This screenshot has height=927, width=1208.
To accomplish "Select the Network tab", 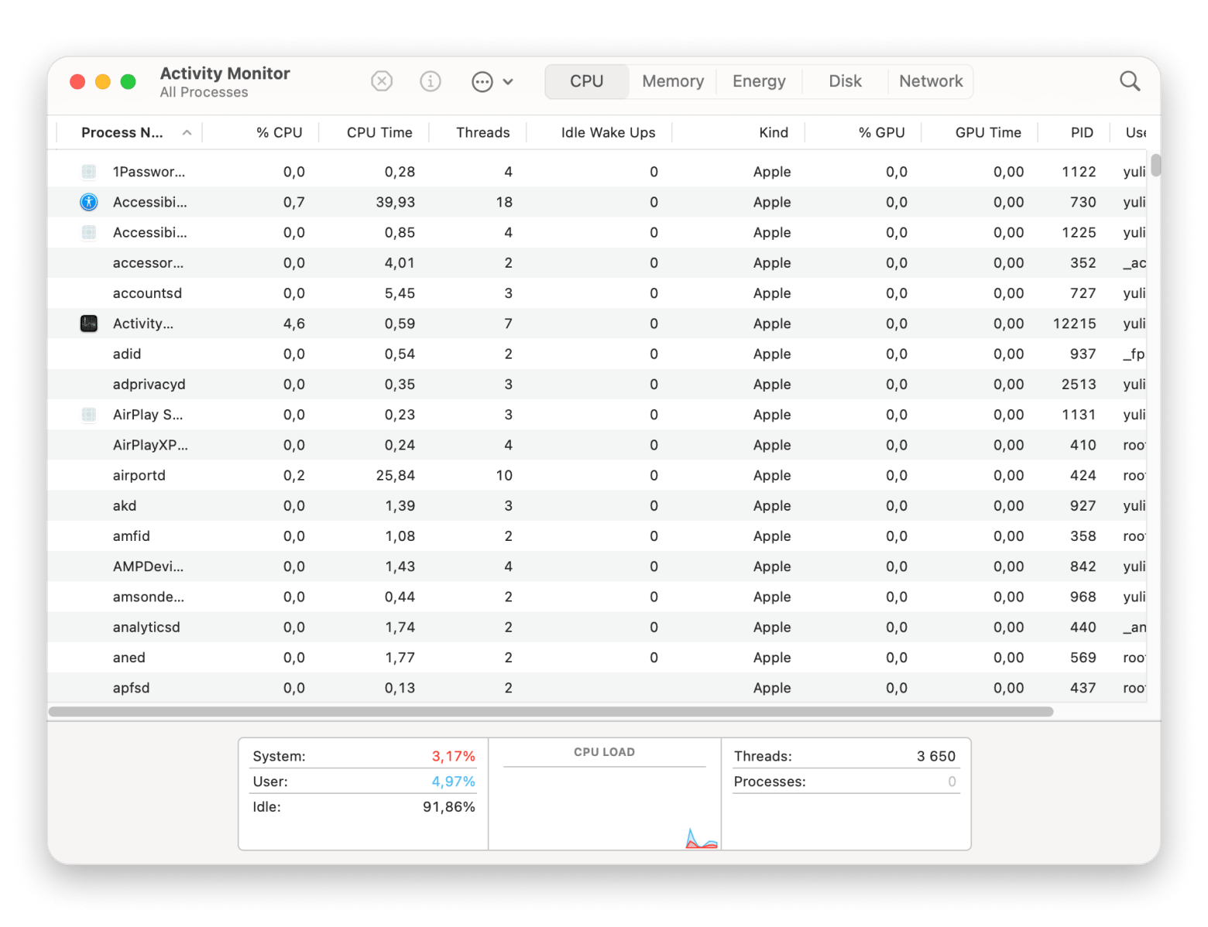I will 931,81.
